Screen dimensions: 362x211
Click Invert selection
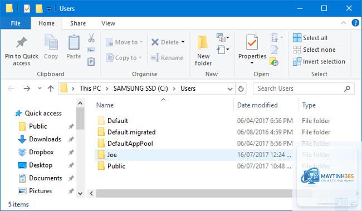[x=319, y=62]
